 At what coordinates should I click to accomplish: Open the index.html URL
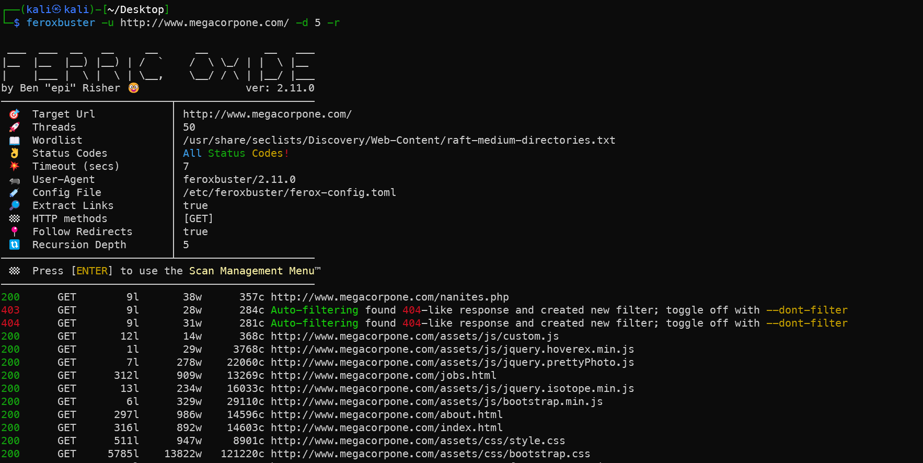(x=387, y=427)
